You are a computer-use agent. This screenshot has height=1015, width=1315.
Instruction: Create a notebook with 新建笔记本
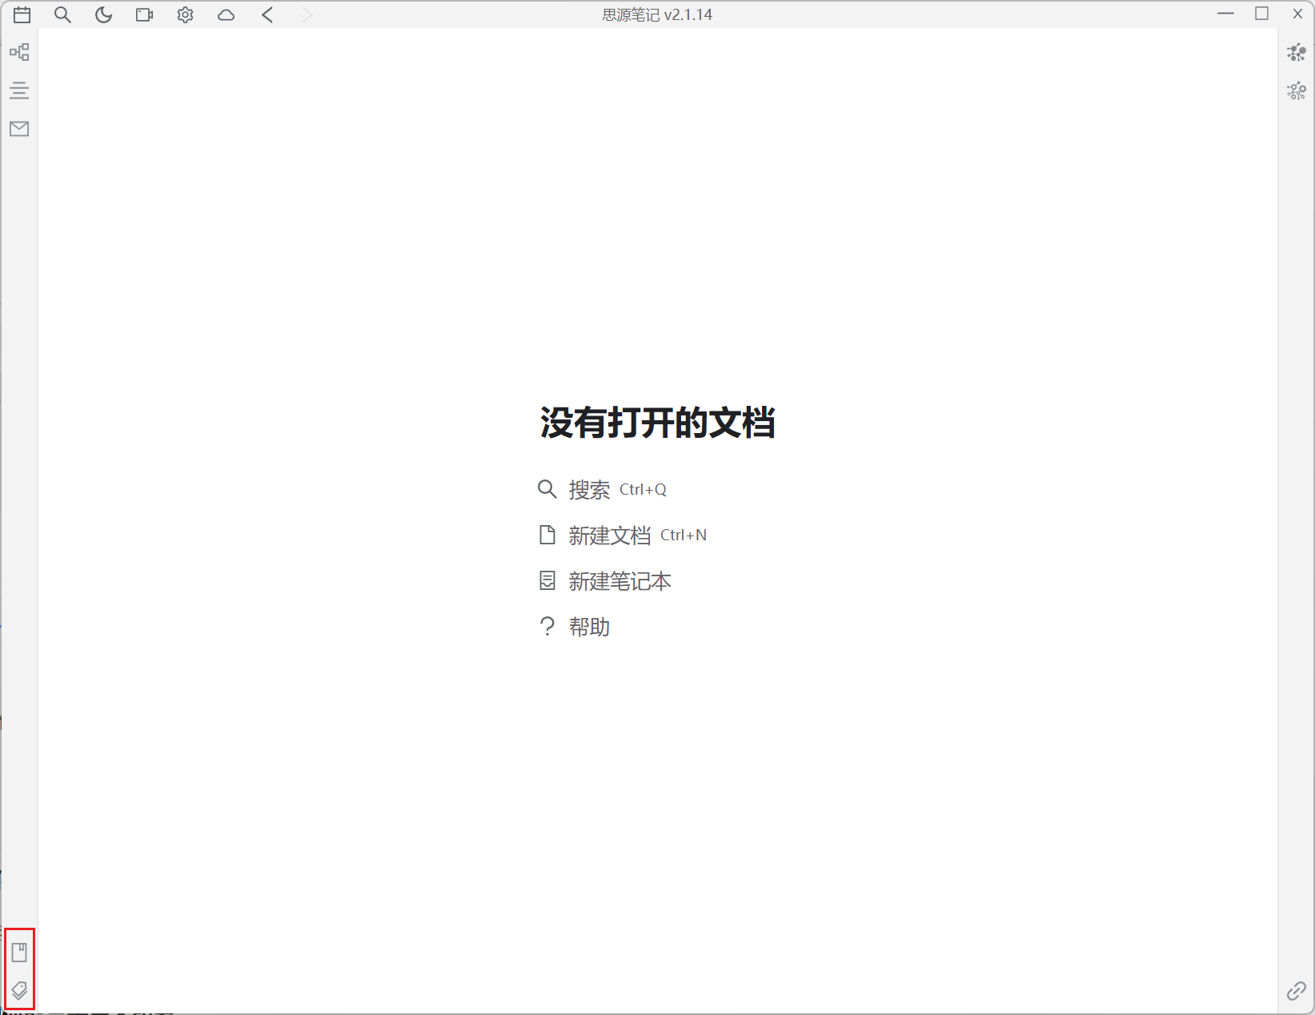coord(604,581)
